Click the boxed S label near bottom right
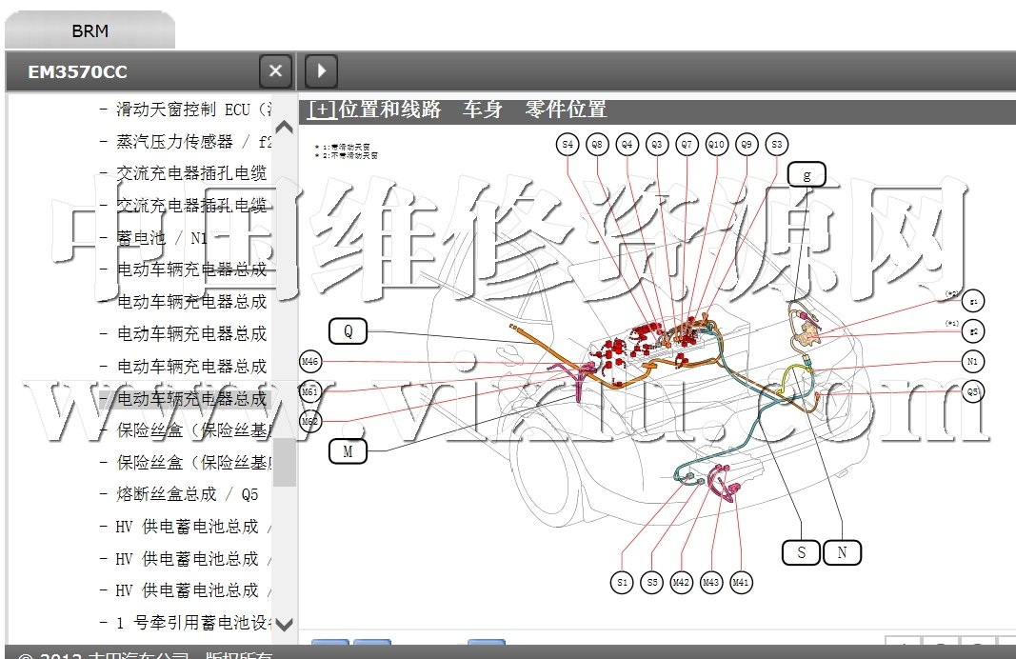Screen dimensions: 1016x659 801,551
